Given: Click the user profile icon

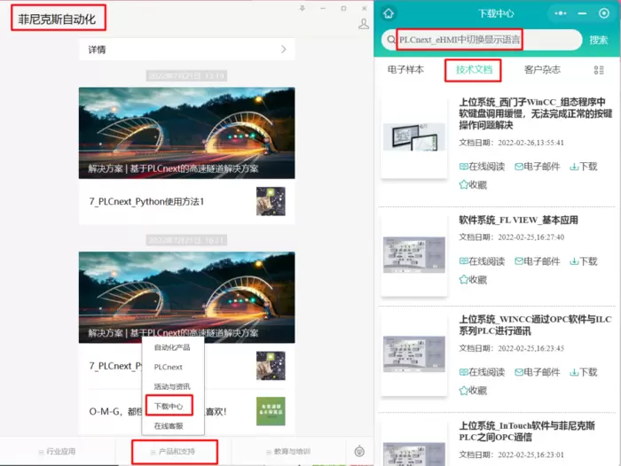Looking at the screenshot, I should [x=364, y=23].
